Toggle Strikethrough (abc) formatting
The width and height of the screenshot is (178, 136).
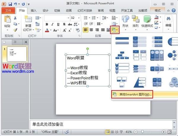70,24
